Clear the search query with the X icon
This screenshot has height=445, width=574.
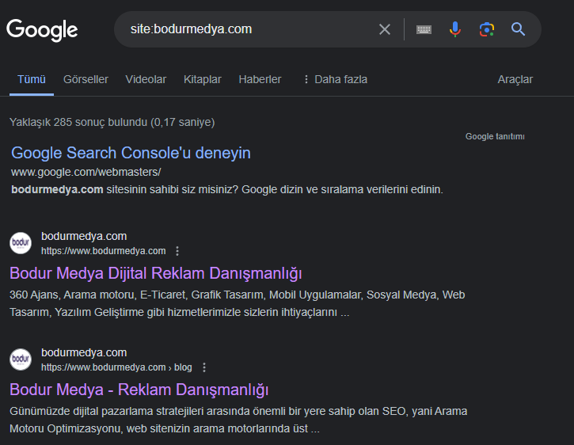(x=384, y=29)
